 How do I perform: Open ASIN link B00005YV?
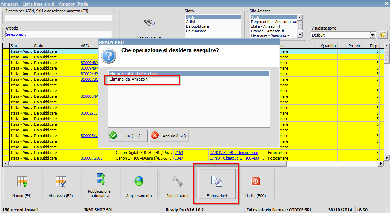[89, 136]
